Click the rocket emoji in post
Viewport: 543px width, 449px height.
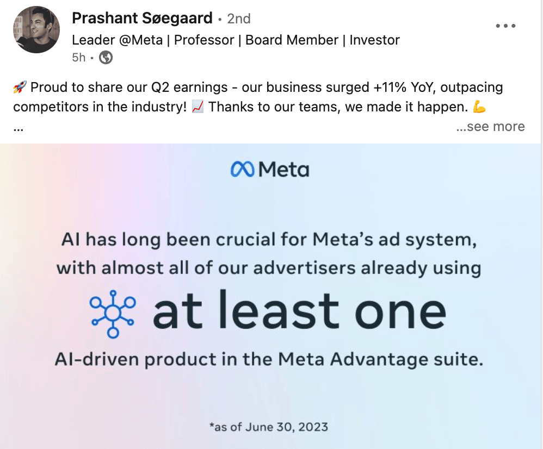coord(20,87)
